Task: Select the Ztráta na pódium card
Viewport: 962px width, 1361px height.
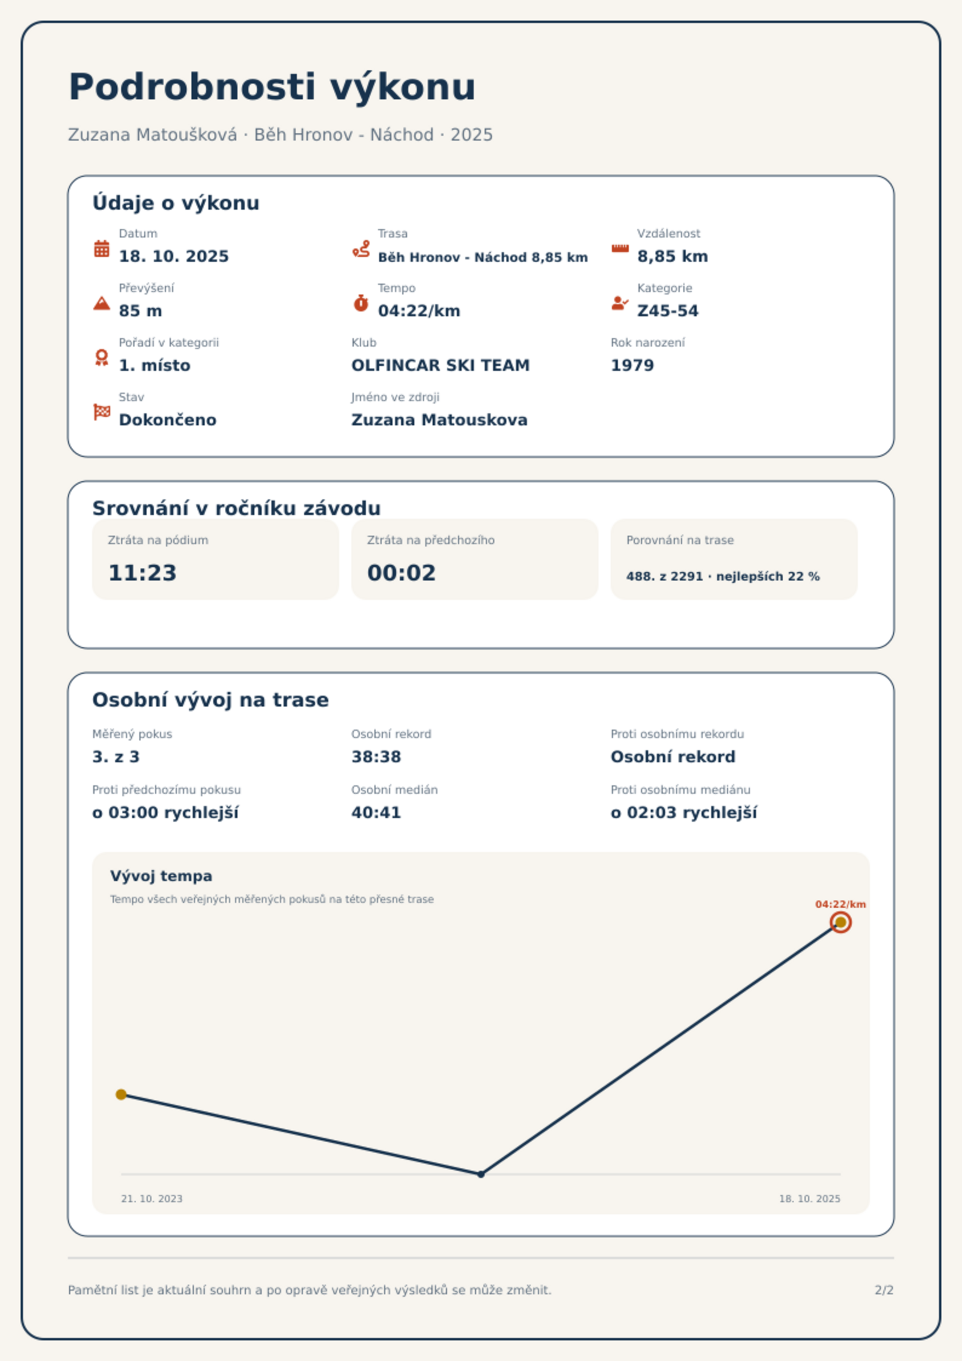Action: (215, 559)
